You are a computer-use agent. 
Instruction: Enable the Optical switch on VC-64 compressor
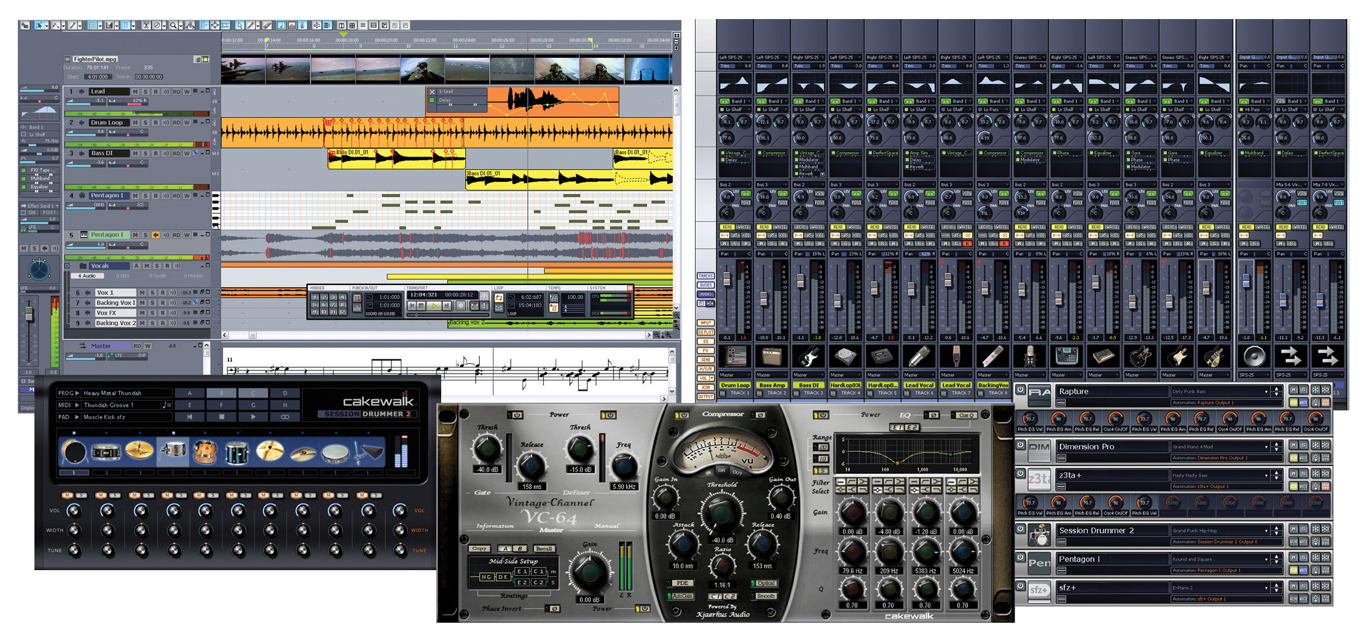pos(765,583)
